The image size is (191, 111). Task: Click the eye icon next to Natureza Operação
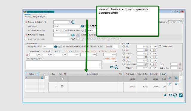[73, 35]
